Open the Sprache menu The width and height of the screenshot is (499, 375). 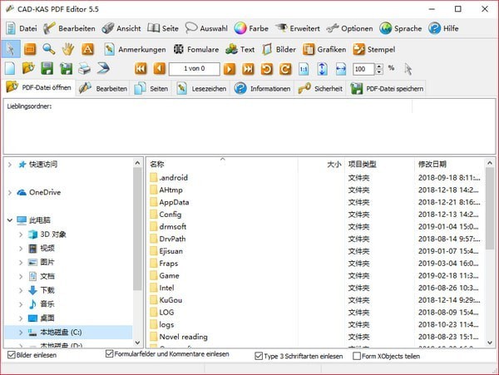(401, 28)
